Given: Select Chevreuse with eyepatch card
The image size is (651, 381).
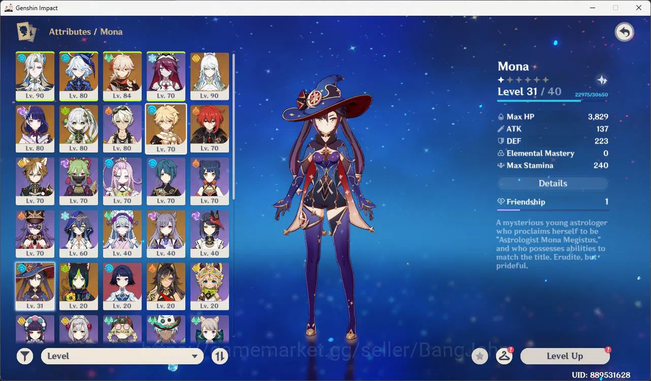Looking at the screenshot, I should (35, 234).
